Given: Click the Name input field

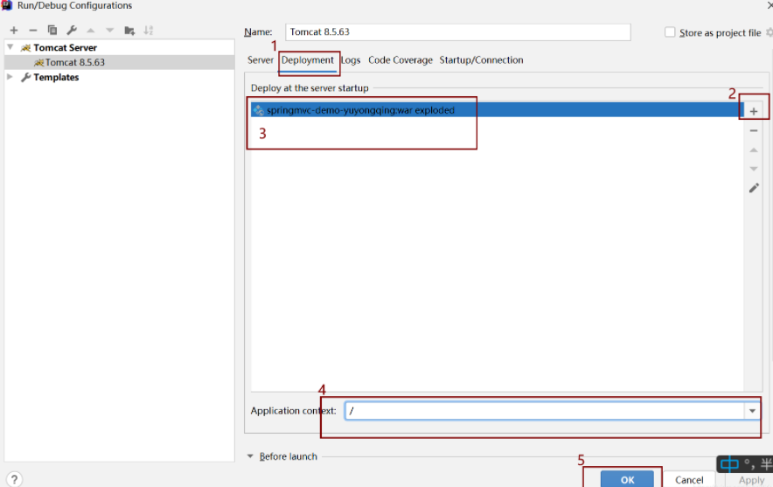Looking at the screenshot, I should [457, 32].
